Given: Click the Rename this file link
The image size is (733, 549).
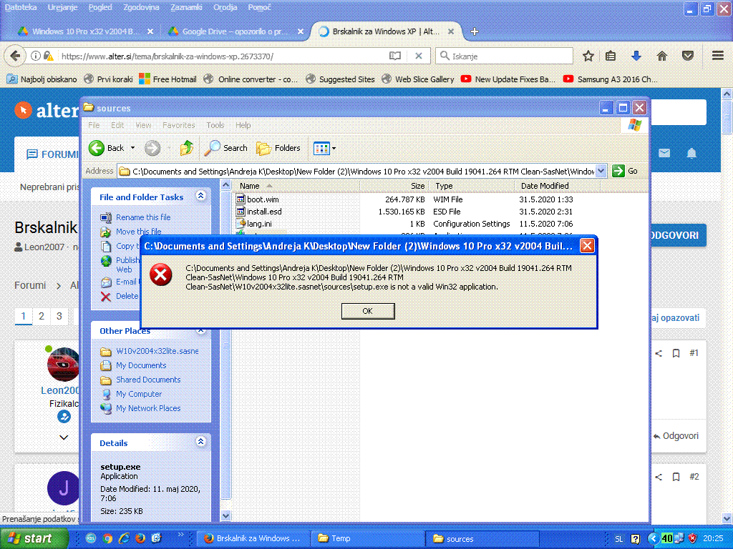Looking at the screenshot, I should (143, 217).
